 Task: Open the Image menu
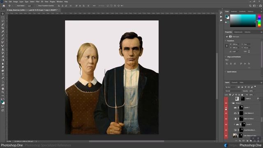coord(16,2)
